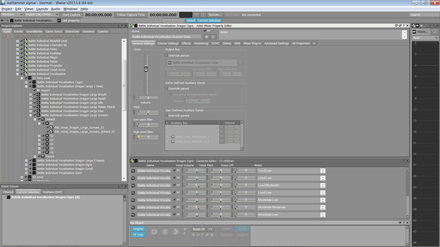This screenshot has height=247, width=440.
Task: Click the Start Capture button
Action: pyautogui.click(x=71, y=15)
